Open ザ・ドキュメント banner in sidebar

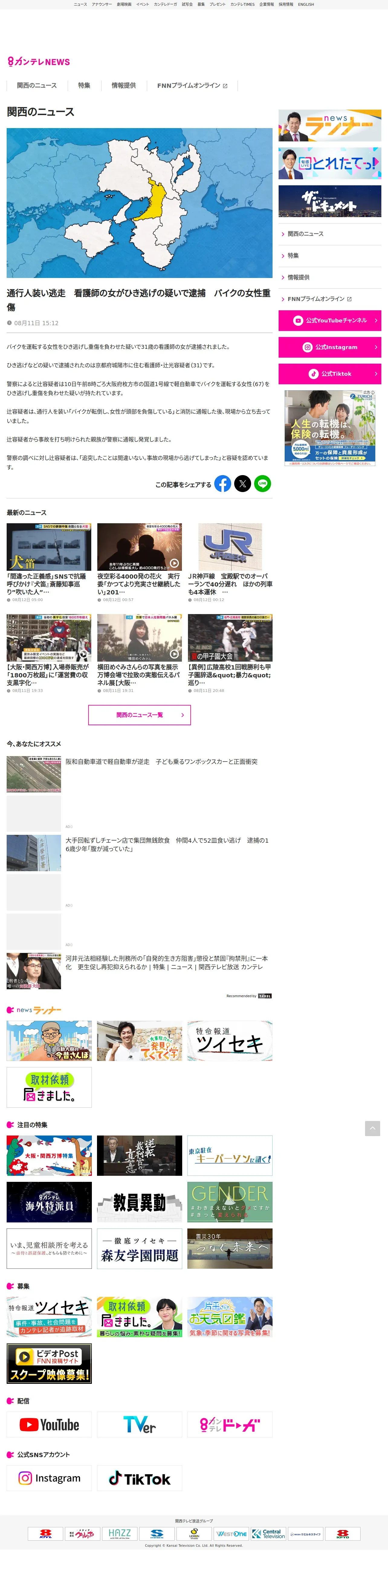(x=330, y=201)
